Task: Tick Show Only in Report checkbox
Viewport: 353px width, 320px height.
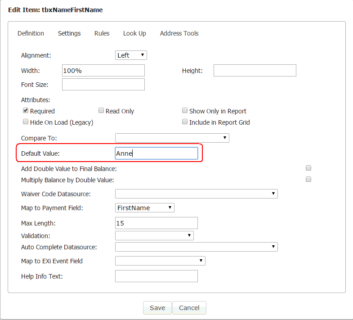Action: (x=185, y=110)
